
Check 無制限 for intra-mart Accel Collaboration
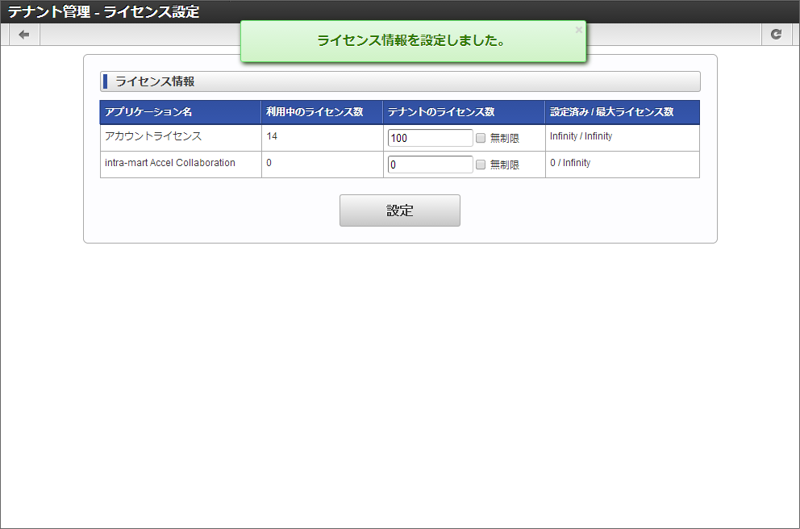(x=481, y=165)
